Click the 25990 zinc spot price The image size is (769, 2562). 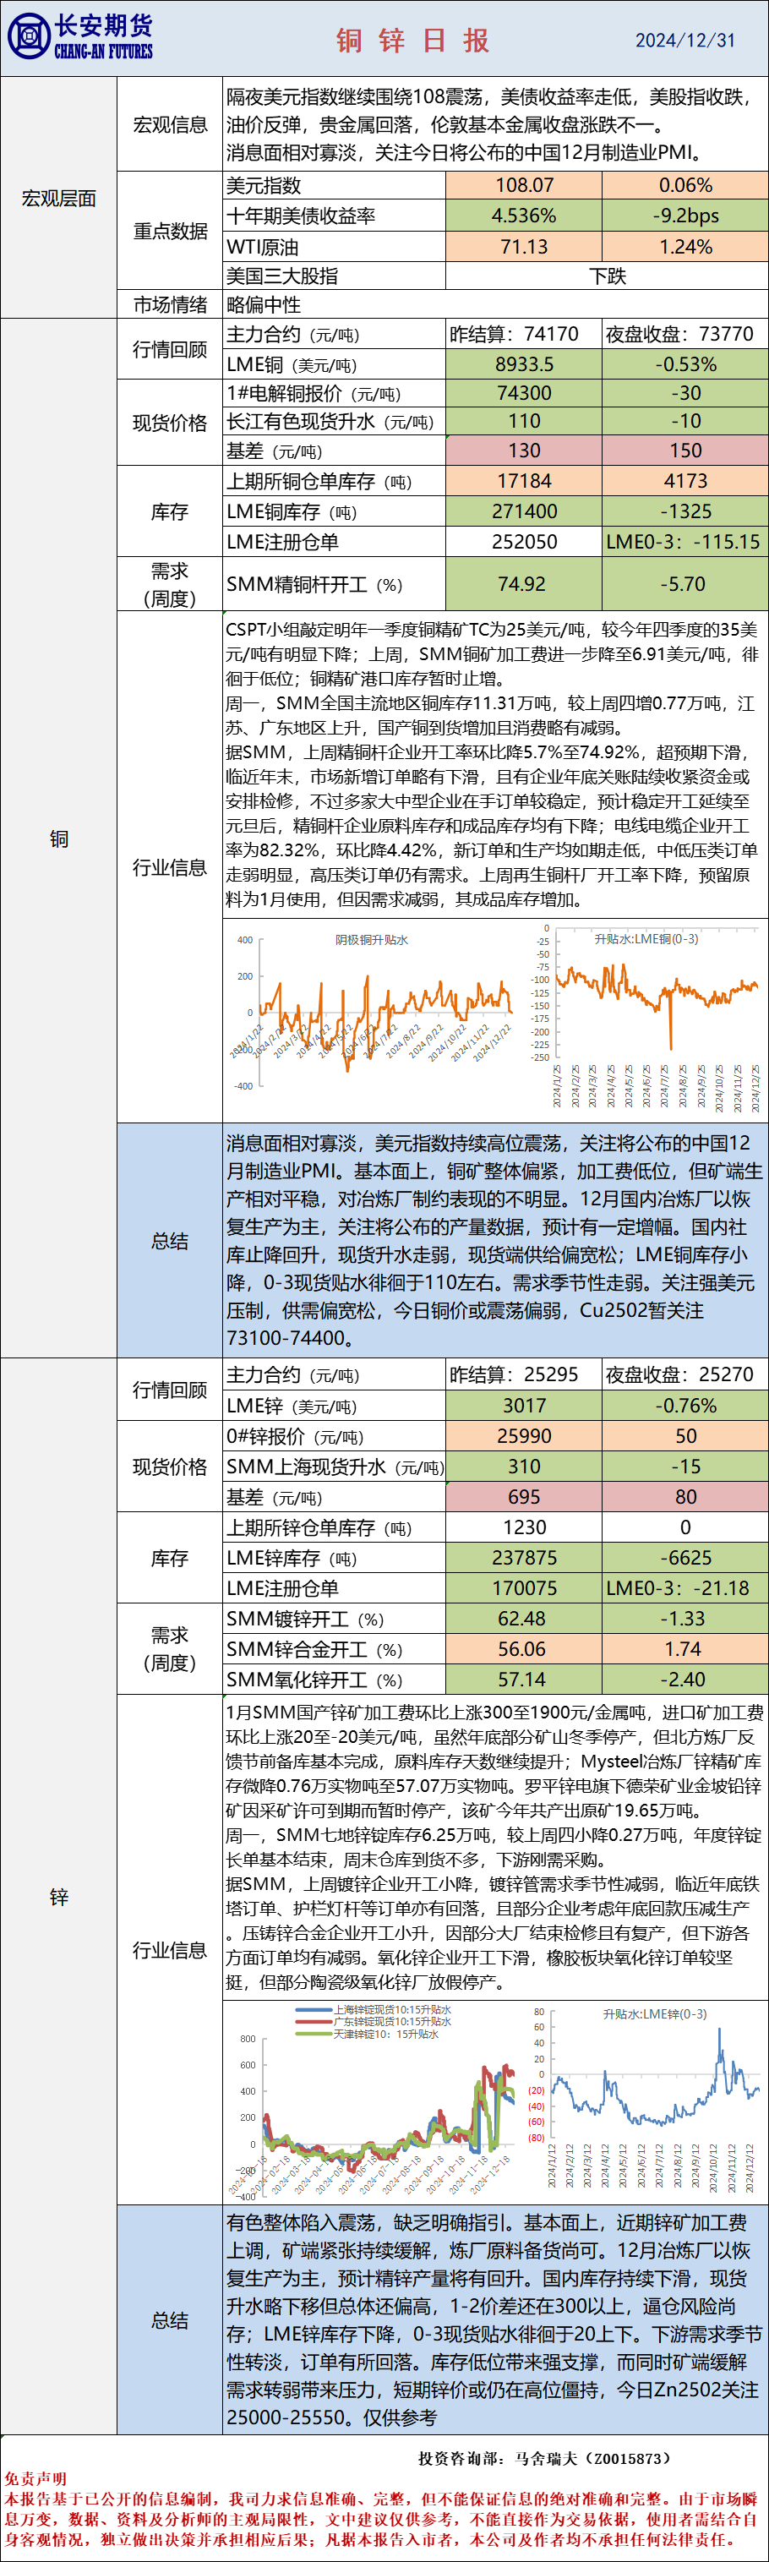524,1436
